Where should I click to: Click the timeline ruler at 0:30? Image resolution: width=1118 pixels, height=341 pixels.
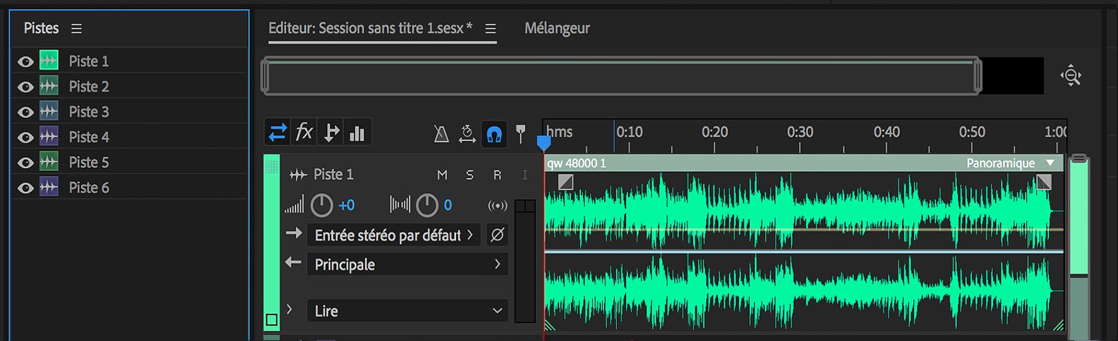pyautogui.click(x=800, y=133)
